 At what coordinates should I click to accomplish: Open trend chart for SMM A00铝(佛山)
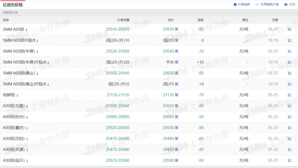290,73
